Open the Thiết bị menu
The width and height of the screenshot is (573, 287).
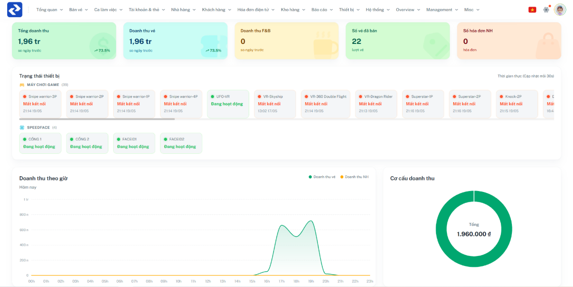pyautogui.click(x=350, y=10)
